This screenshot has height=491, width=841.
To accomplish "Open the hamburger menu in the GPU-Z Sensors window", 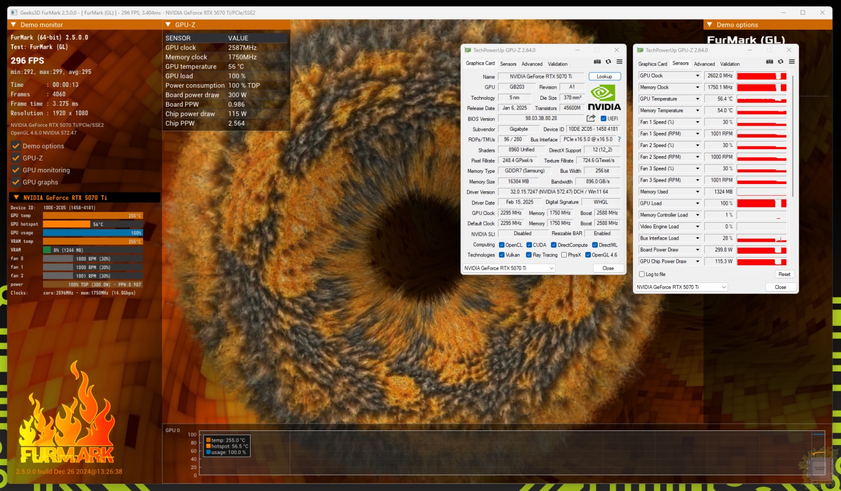I will 792,62.
